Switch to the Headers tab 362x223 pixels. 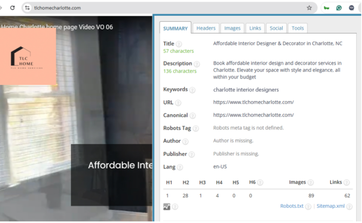coord(206,28)
